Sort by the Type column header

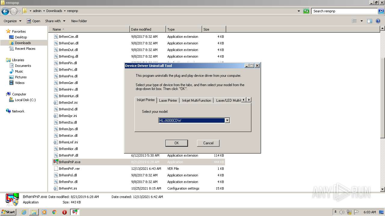tap(184, 29)
